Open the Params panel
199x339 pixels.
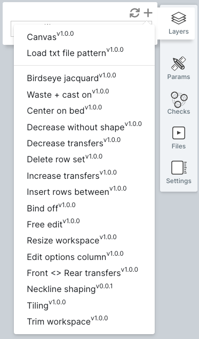(179, 68)
